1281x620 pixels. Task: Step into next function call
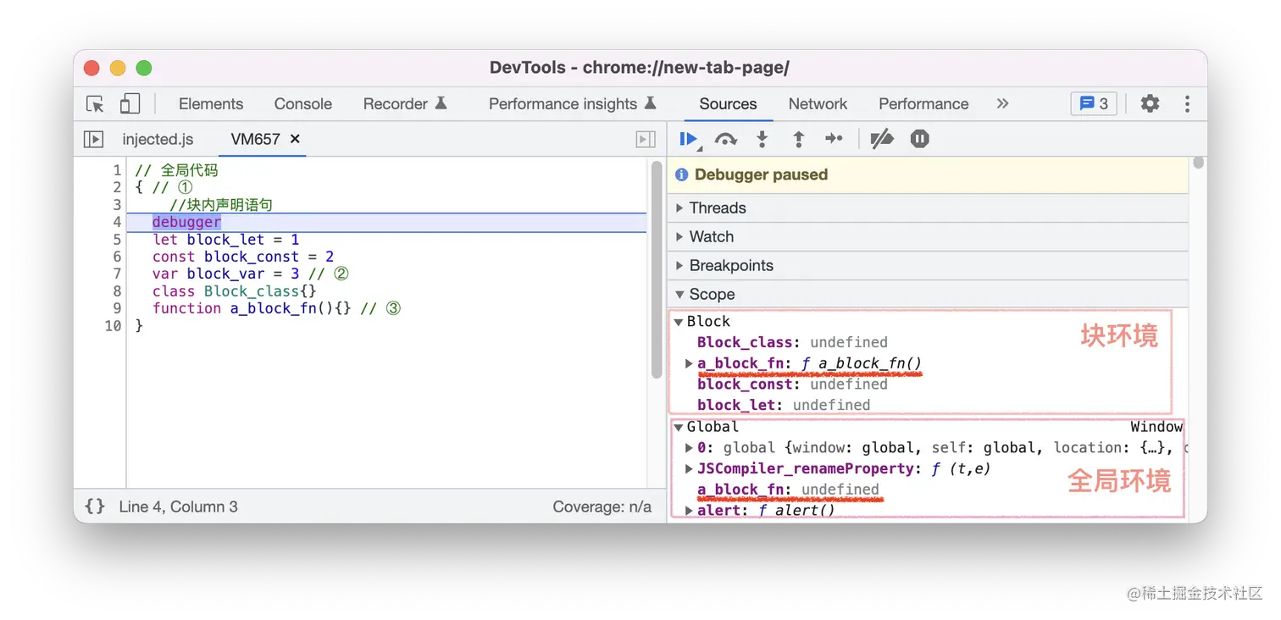762,139
